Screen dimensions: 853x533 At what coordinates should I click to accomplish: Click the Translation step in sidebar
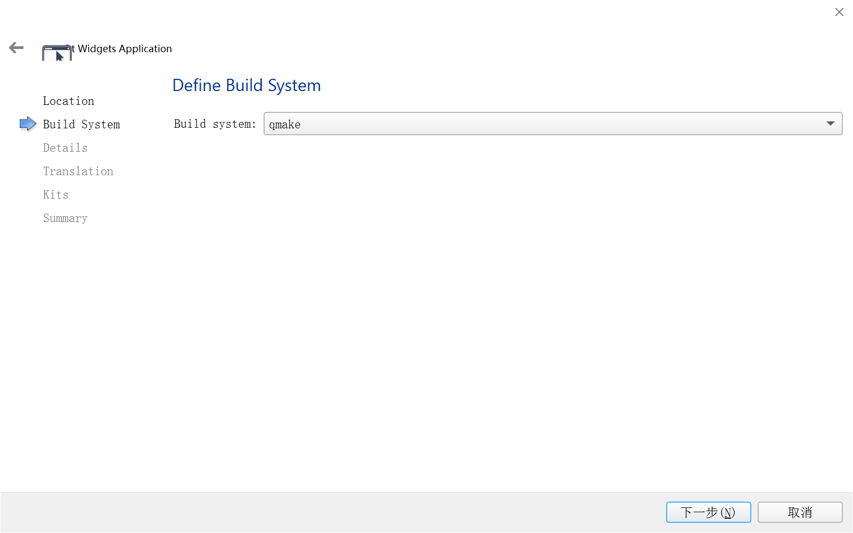(78, 171)
